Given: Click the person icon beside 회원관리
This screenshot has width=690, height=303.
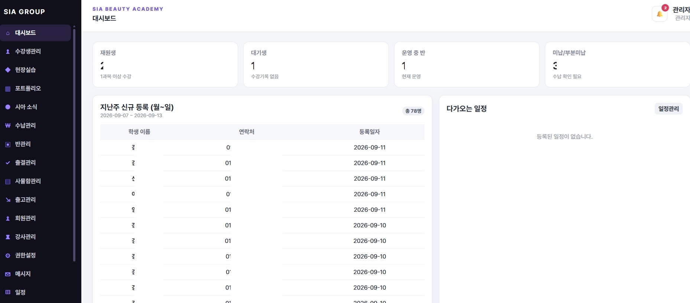Looking at the screenshot, I should pos(8,218).
